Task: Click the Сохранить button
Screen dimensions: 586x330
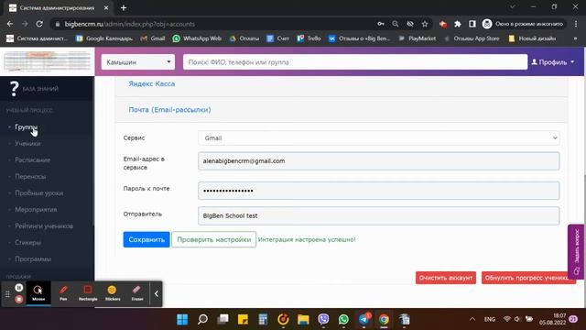Action: (x=146, y=239)
